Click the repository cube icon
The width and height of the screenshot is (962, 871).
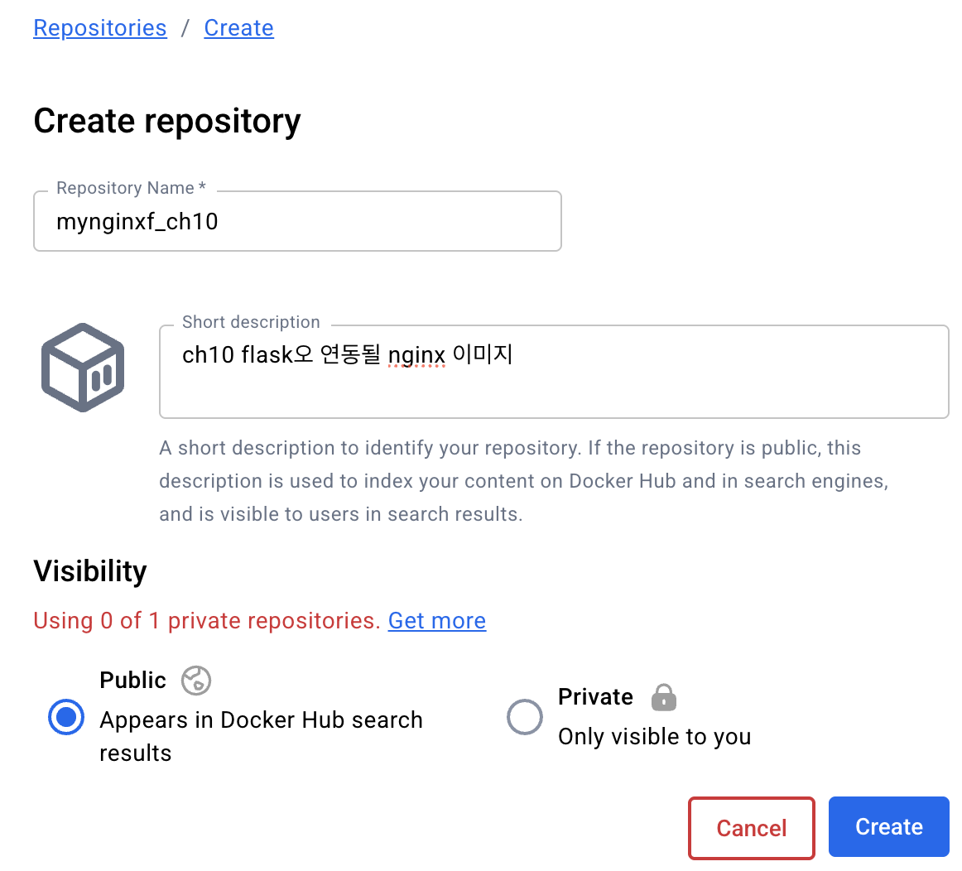(x=83, y=368)
